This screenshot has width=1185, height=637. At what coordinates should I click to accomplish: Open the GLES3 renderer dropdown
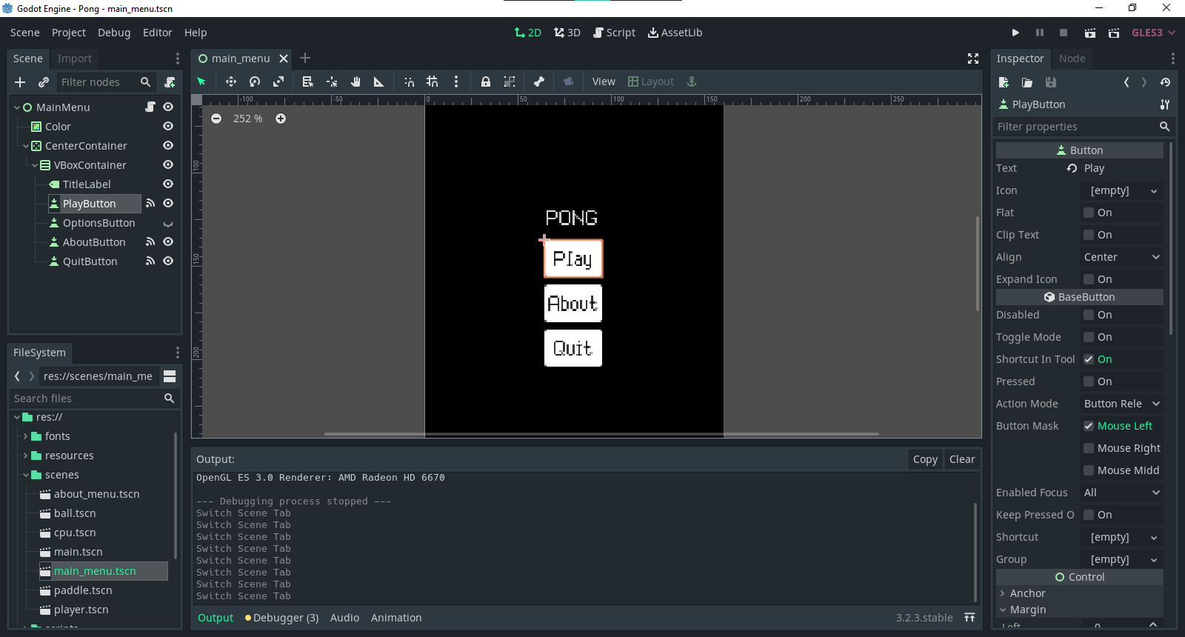pos(1153,33)
